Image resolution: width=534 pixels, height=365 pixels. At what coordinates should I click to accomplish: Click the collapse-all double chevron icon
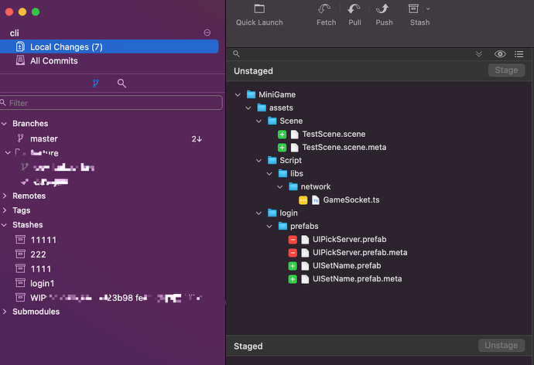[x=479, y=54]
